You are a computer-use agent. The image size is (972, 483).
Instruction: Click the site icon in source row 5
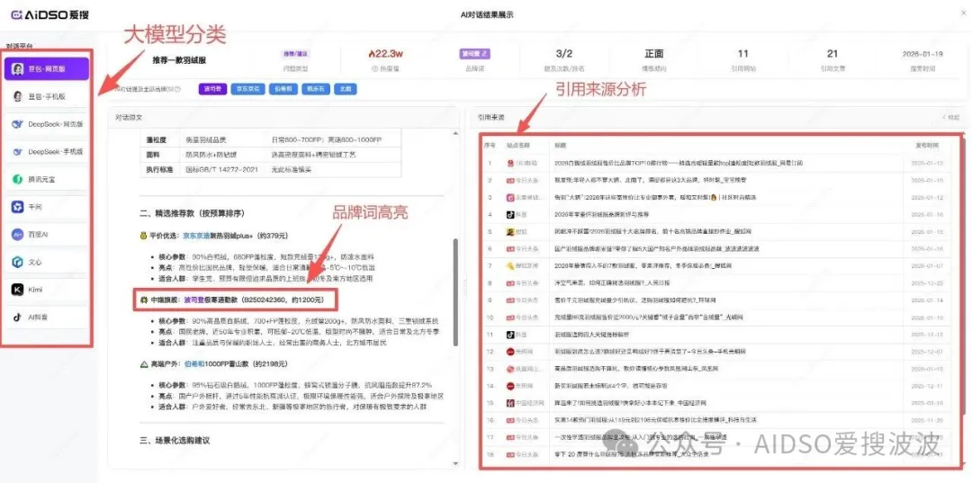click(511, 231)
